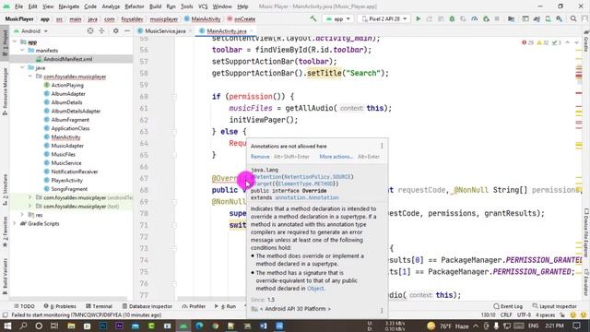Select MainActivity.java editor tab
The width and height of the screenshot is (590, 332).
click(227, 30)
